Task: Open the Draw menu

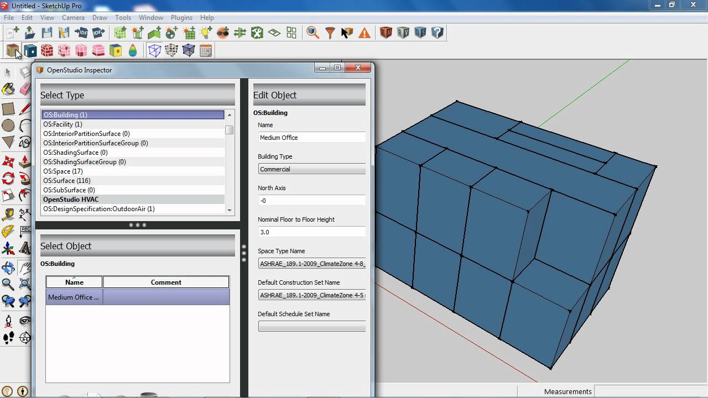Action: (100, 18)
